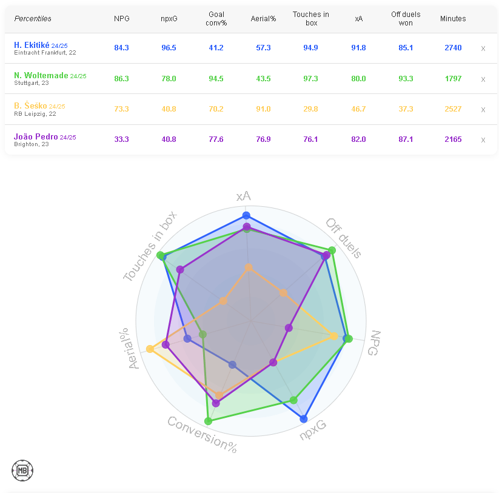Screen dimensions: 499x493
Task: Sort by npxG column header
Action: (x=169, y=19)
